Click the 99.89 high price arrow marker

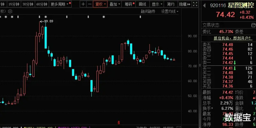click(47, 21)
